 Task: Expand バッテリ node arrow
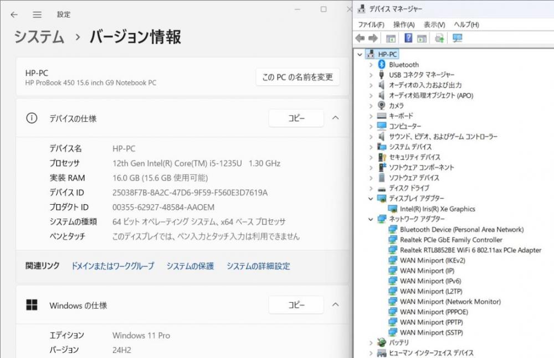(371, 343)
